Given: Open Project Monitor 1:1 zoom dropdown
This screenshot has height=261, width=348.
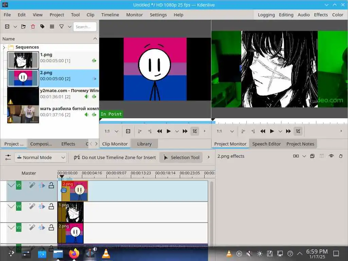Looking at the screenshot, I should pyautogui.click(x=232, y=132).
